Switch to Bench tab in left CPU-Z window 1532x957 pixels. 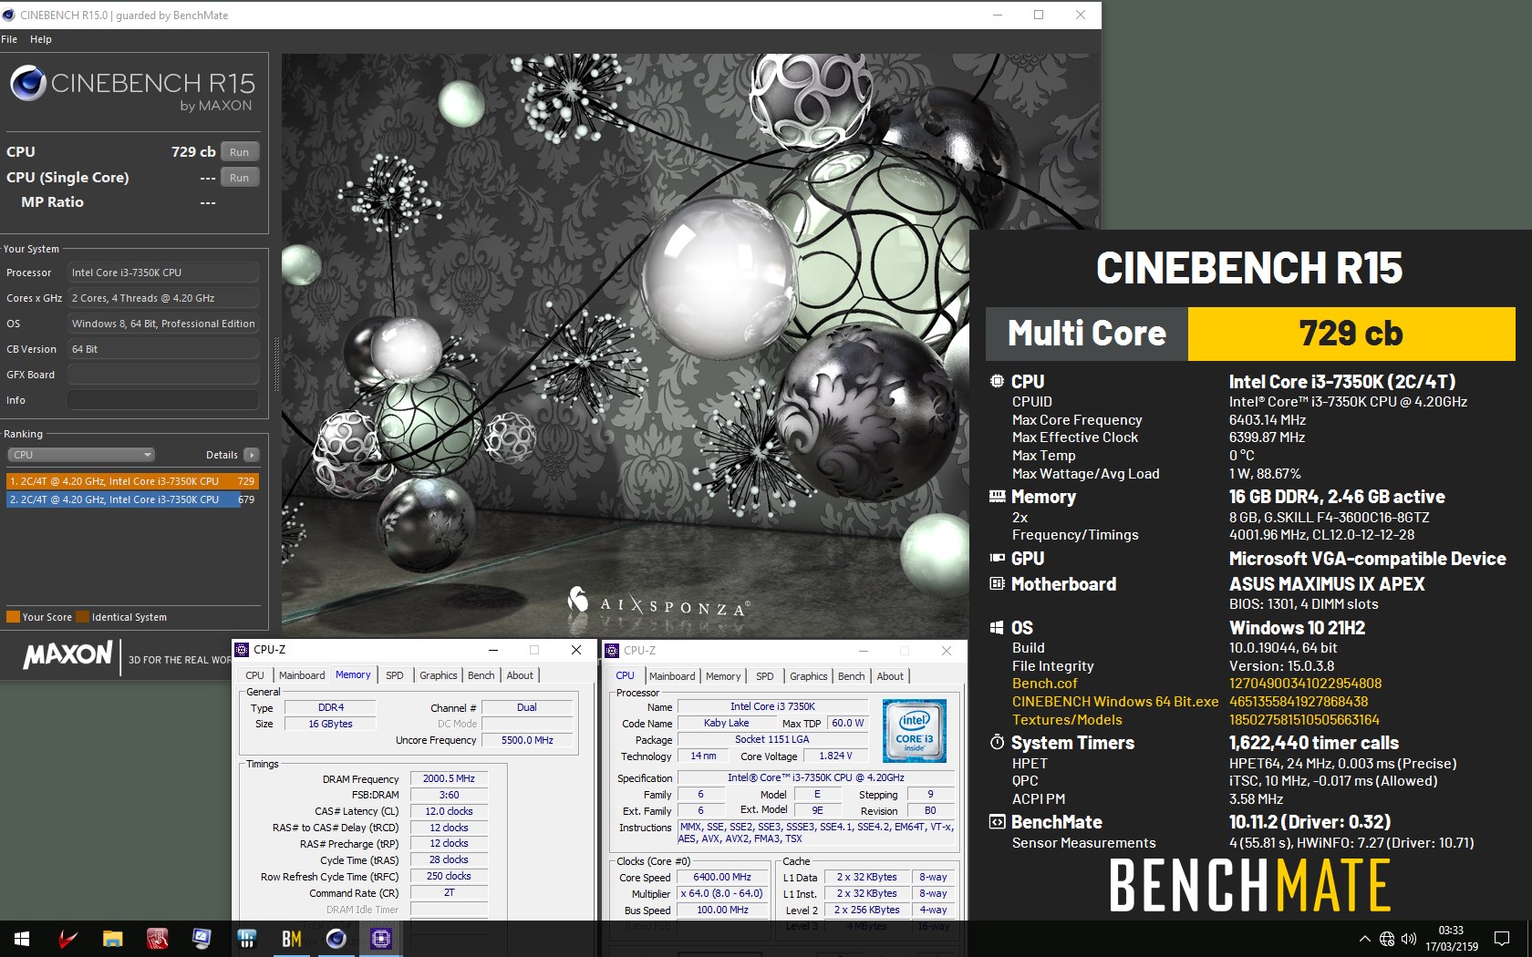pyautogui.click(x=481, y=675)
